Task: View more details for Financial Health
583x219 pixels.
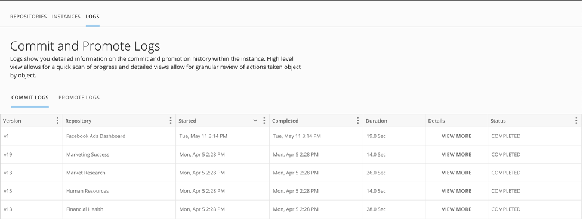Action: [456, 209]
